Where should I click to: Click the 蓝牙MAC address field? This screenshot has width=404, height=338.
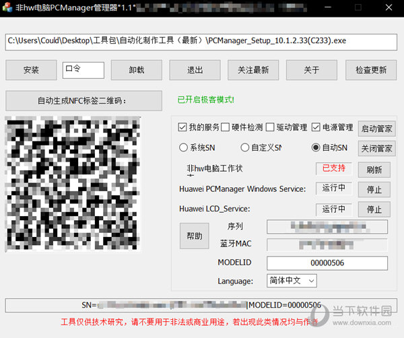click(327, 244)
